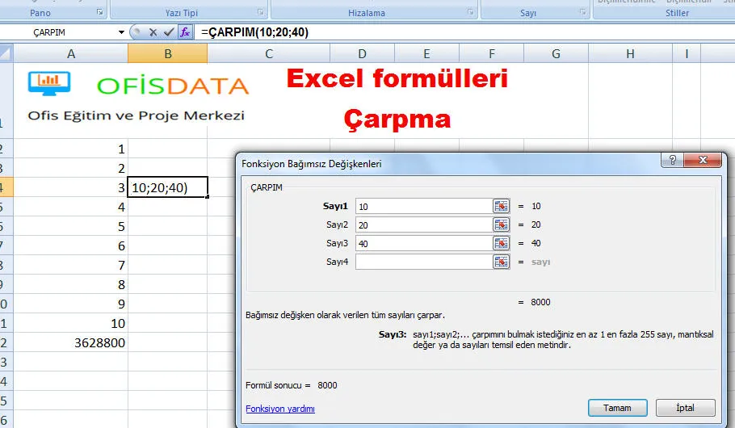Click into the empty Sayı4 input field
Screen dimensions: 735x428
(422, 262)
